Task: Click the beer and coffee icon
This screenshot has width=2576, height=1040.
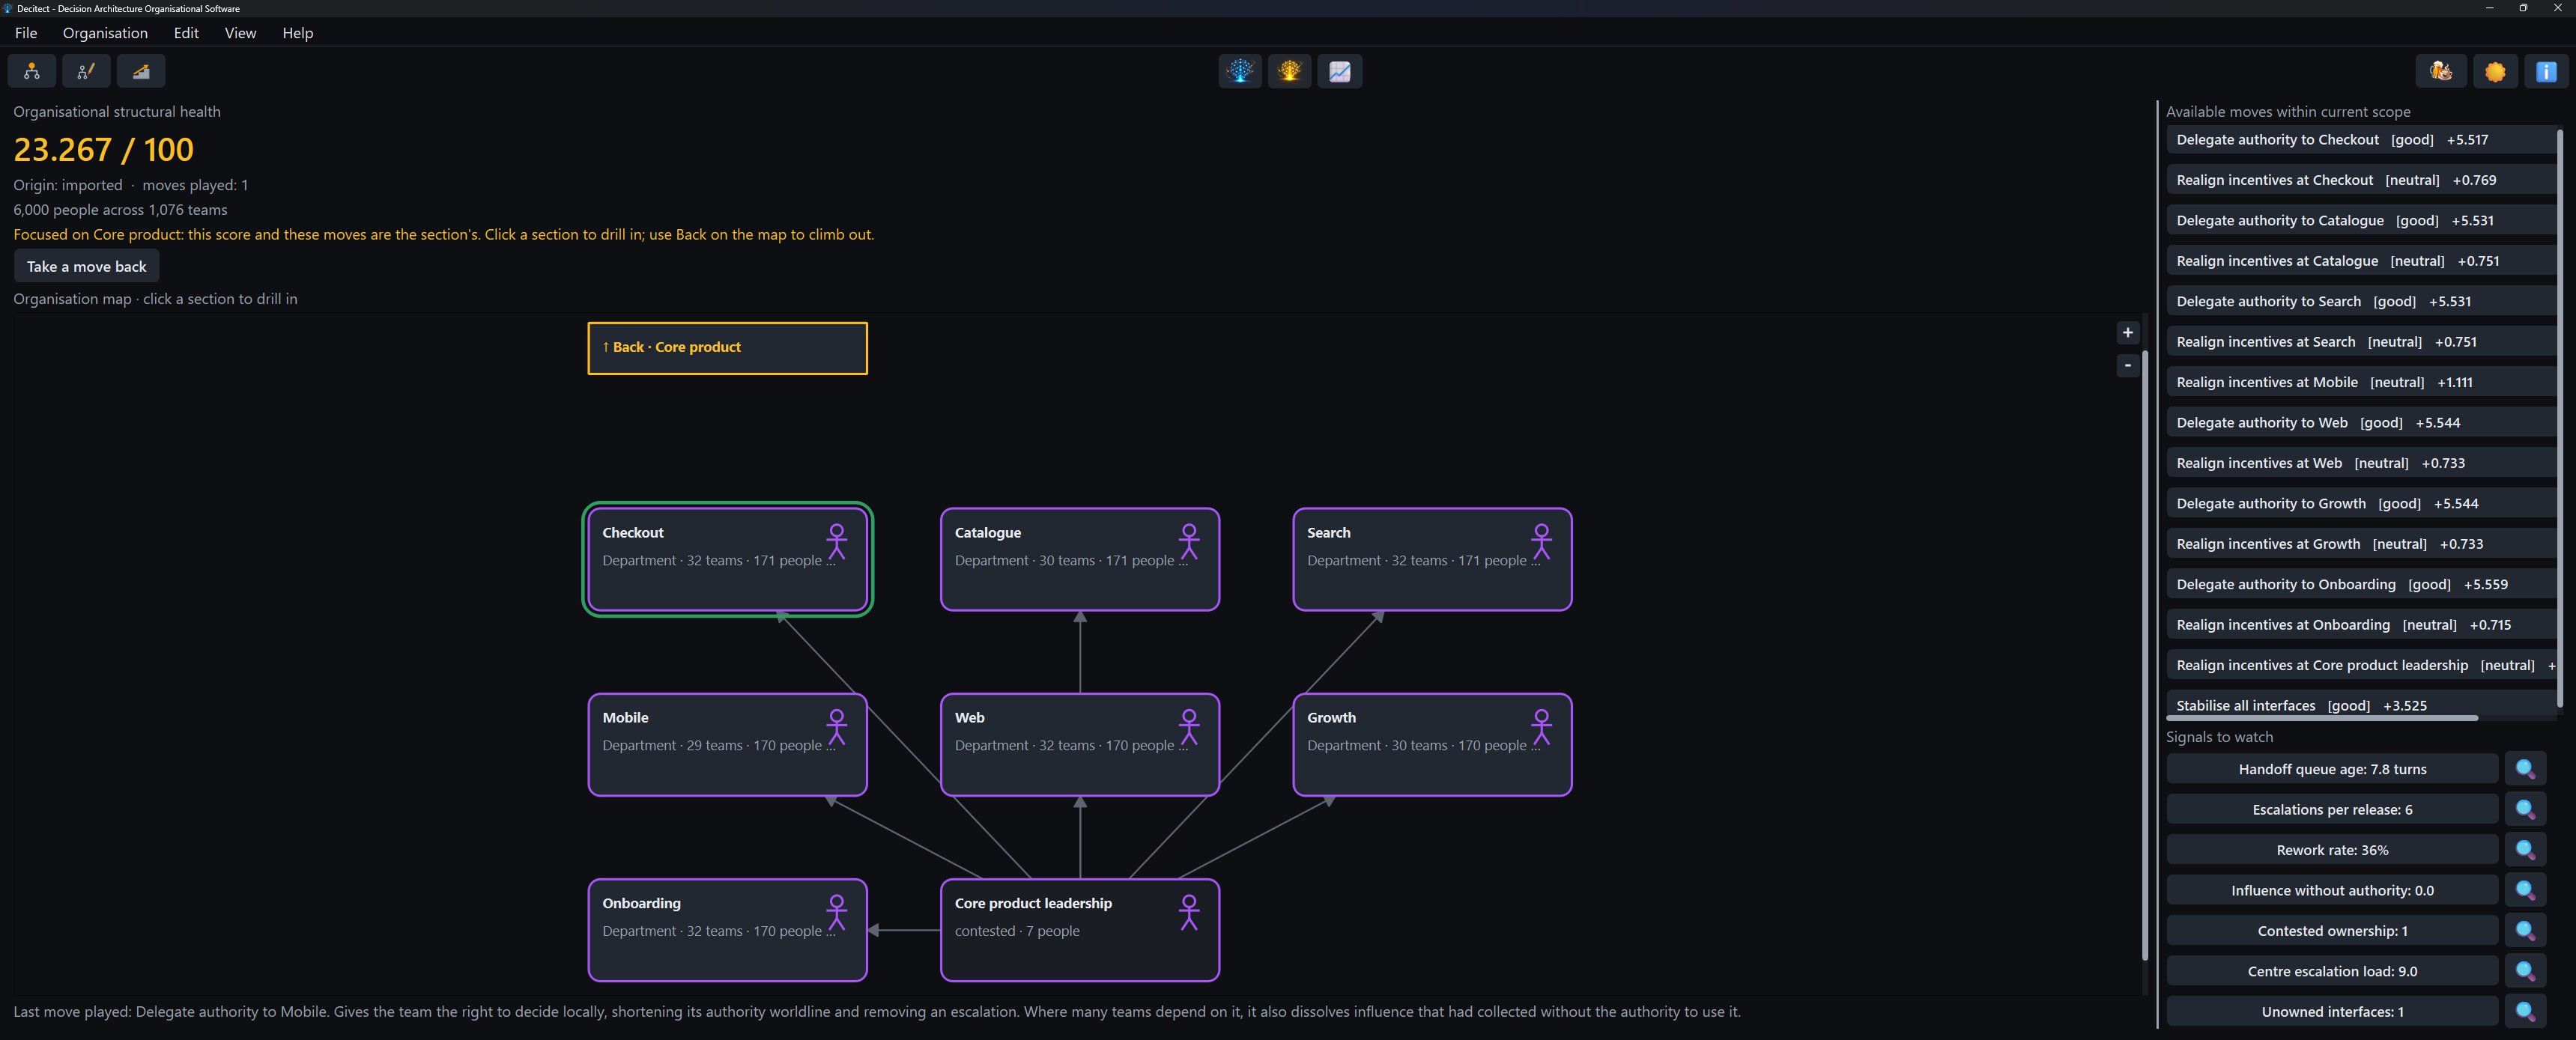Action: pos(2441,71)
